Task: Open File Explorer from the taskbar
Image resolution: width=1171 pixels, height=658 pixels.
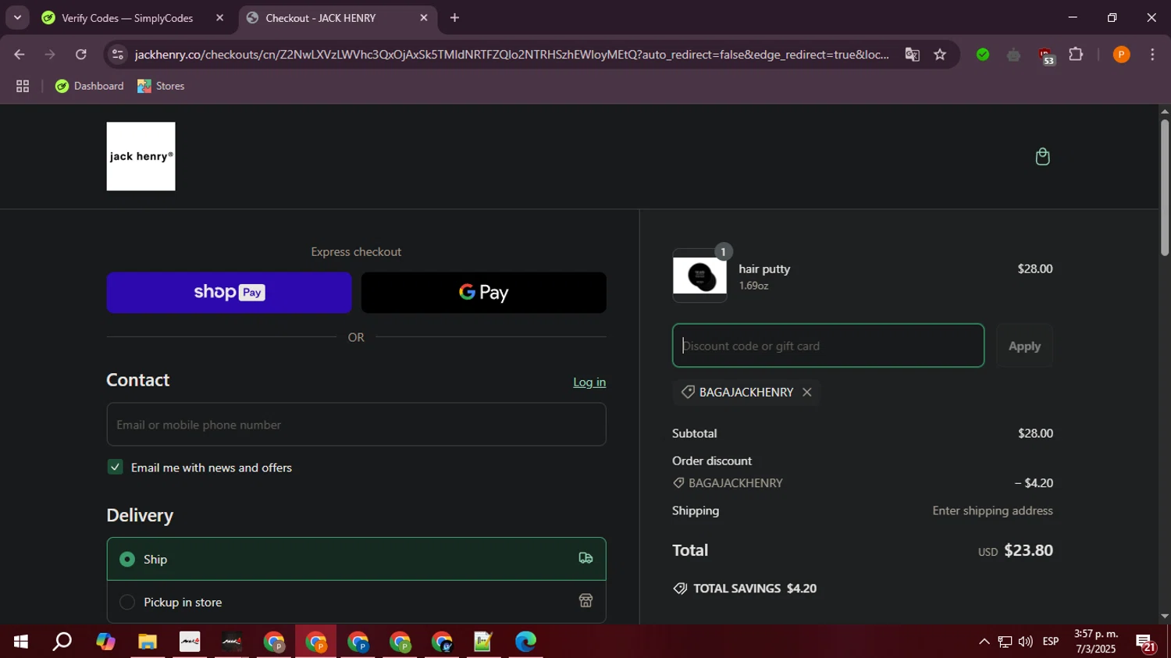Action: pyautogui.click(x=148, y=642)
